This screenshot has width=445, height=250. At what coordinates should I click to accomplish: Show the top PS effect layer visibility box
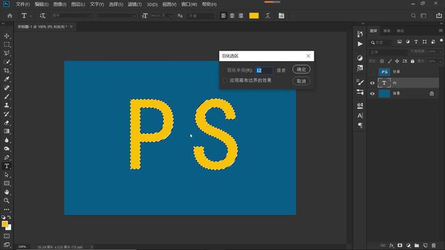click(373, 72)
